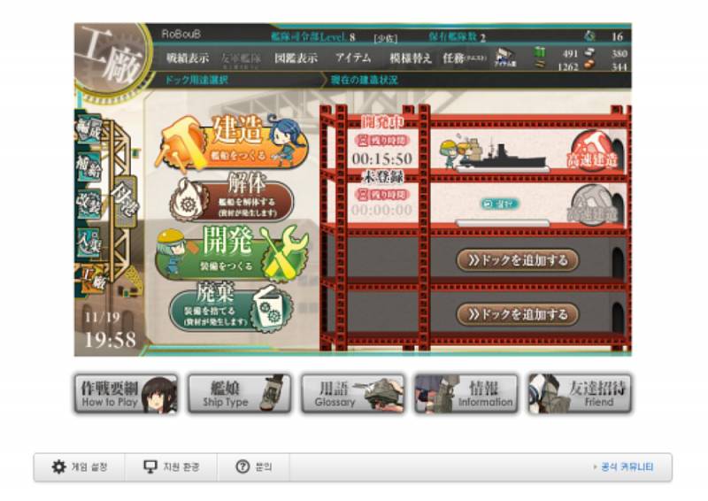Open the 図鑑表示 menu item
708x501 pixels.
point(296,58)
